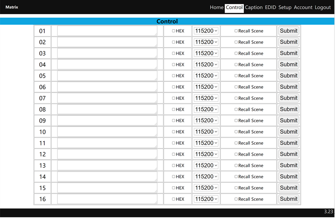
Task: Open row 06 baud rate dropdown
Action: click(206, 87)
